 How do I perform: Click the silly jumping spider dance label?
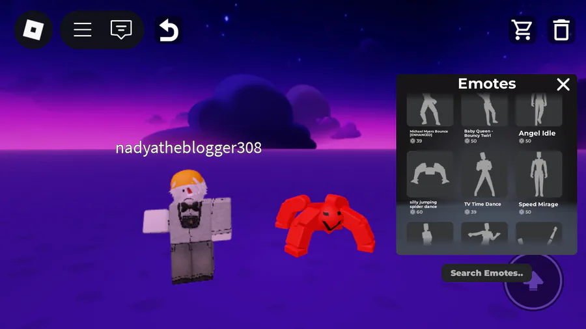click(x=423, y=204)
